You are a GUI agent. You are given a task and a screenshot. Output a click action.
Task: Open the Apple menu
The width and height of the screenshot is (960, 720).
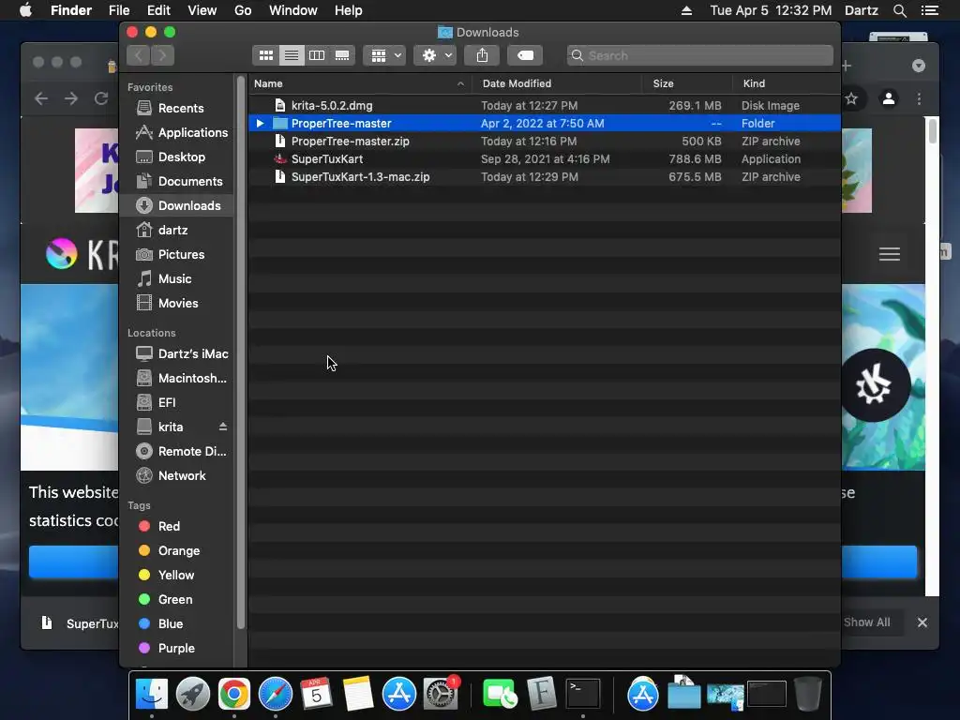click(25, 10)
